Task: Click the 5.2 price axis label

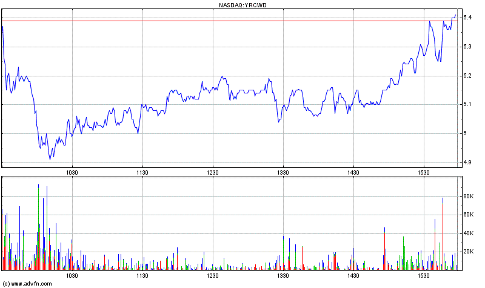Action: (x=467, y=76)
